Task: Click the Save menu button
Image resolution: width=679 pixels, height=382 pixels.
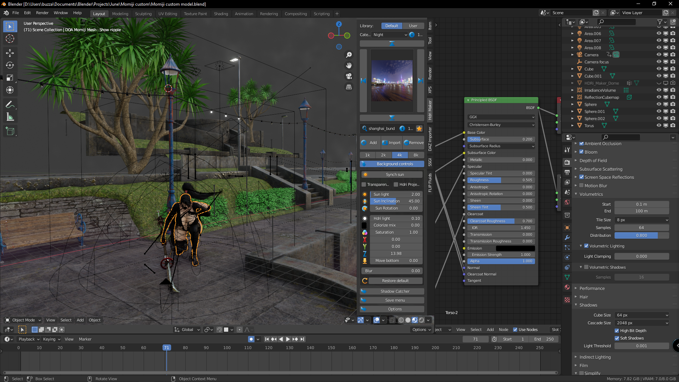Action: coord(392,300)
